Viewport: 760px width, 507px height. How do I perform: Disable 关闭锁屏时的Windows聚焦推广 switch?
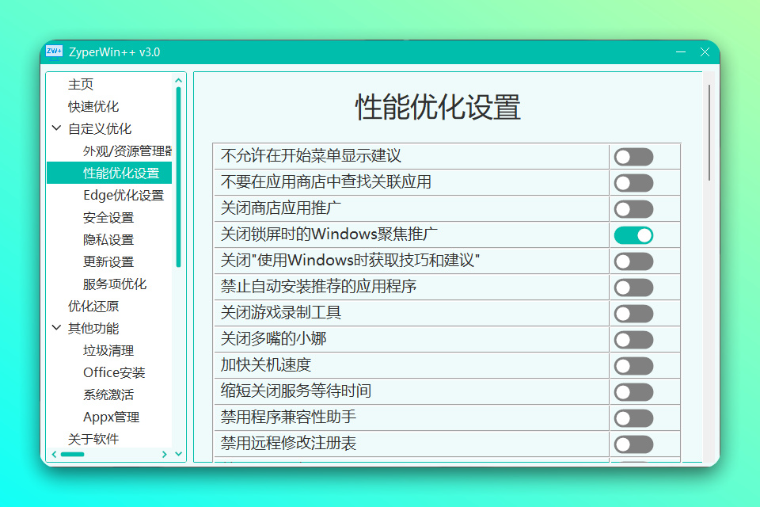coord(633,235)
